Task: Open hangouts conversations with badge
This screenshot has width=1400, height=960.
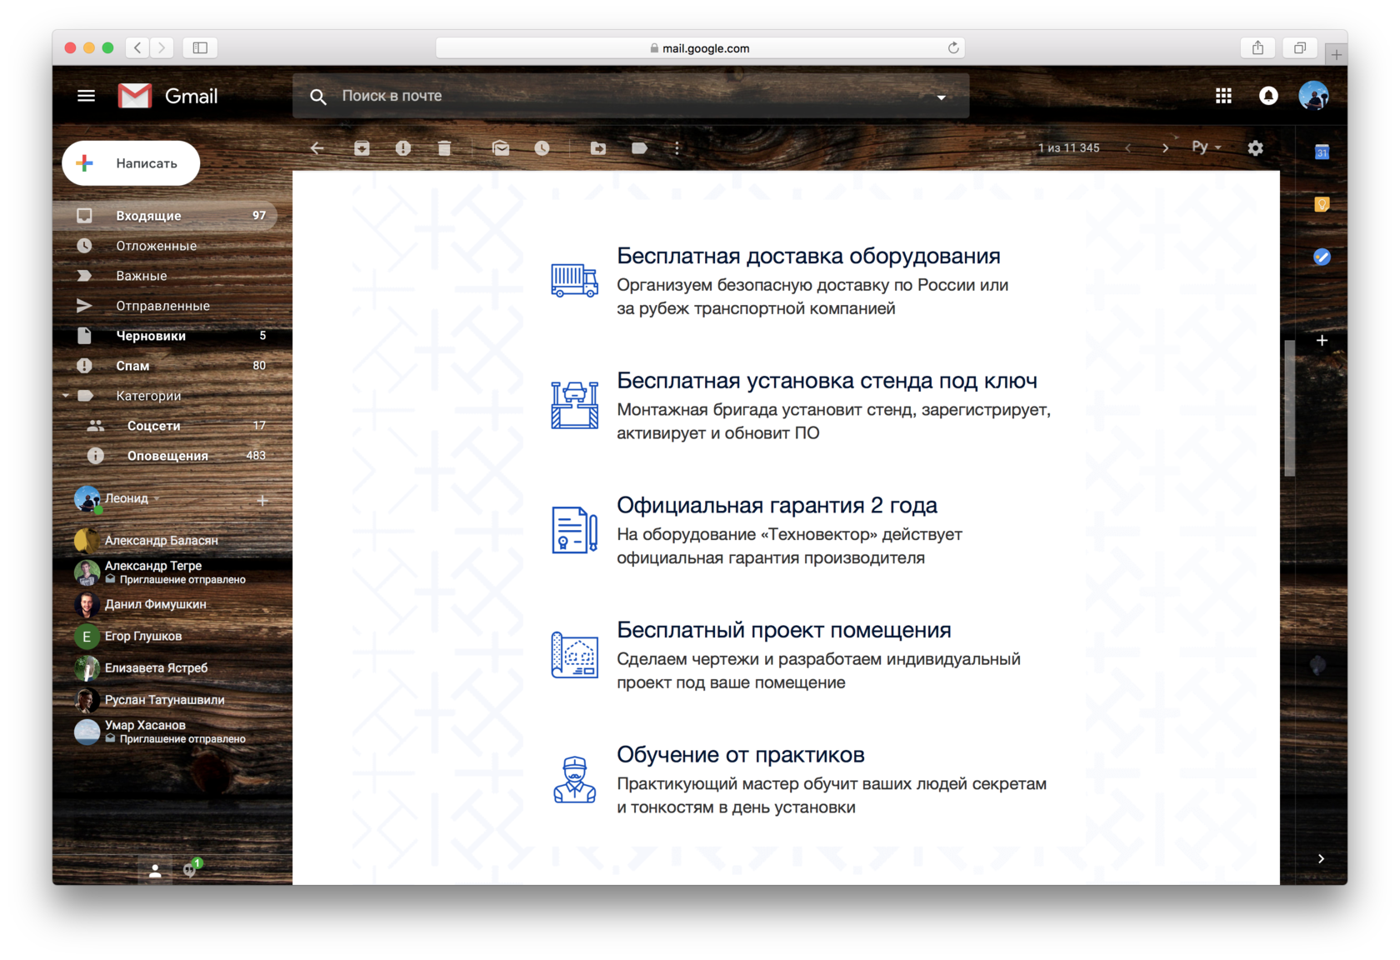Action: (192, 869)
